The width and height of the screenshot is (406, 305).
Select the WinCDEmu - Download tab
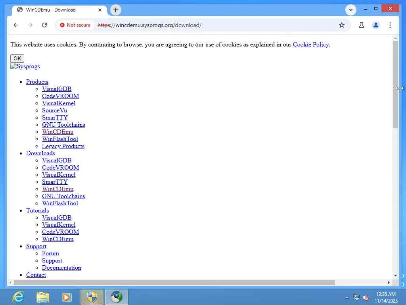coord(59,10)
